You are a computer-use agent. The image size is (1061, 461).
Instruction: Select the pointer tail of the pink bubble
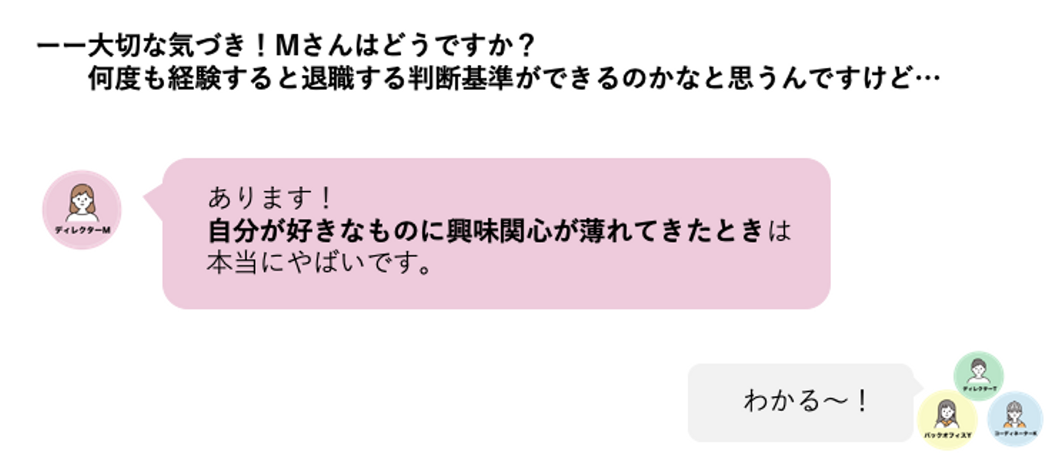153,197
